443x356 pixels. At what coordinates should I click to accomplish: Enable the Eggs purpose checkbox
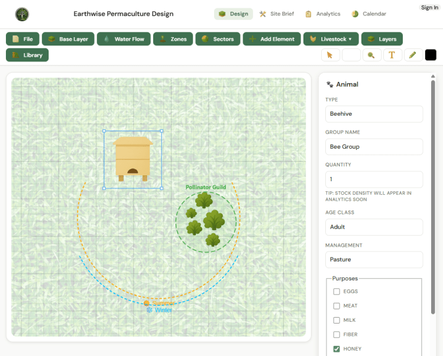click(337, 292)
